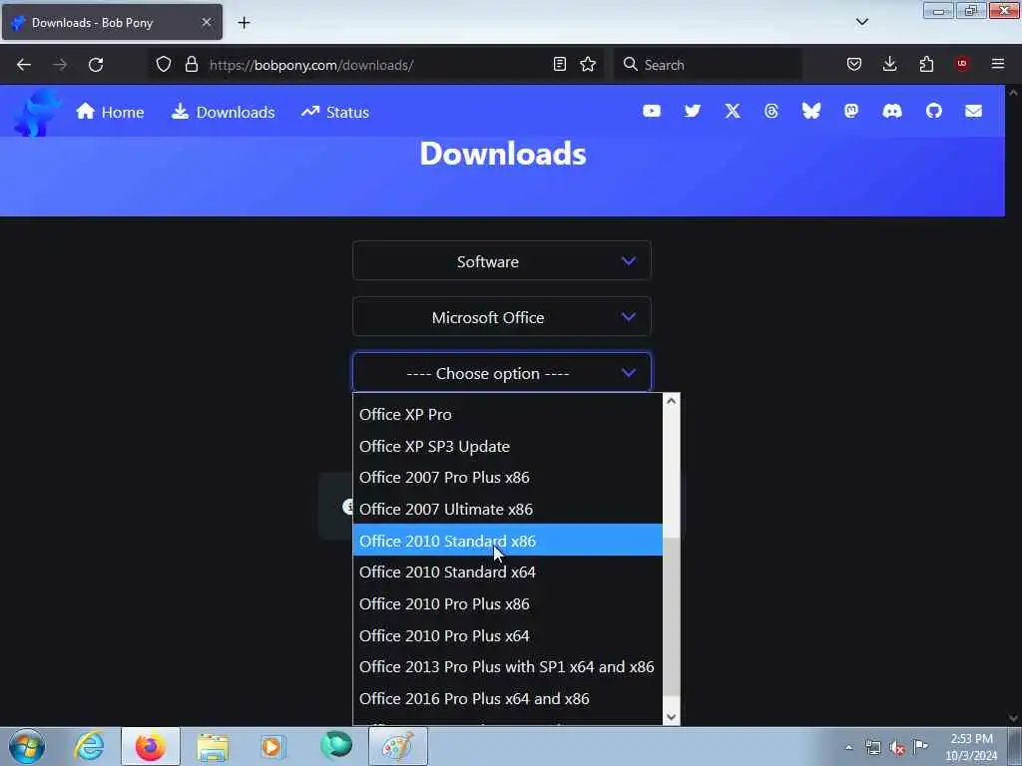Pick Office 2010 Pro Plus x86
Viewport: 1022px width, 766px height.
507,603
